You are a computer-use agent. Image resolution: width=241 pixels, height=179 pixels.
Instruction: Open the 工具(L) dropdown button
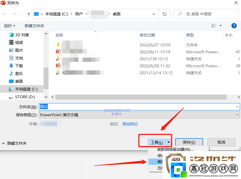[160, 142]
